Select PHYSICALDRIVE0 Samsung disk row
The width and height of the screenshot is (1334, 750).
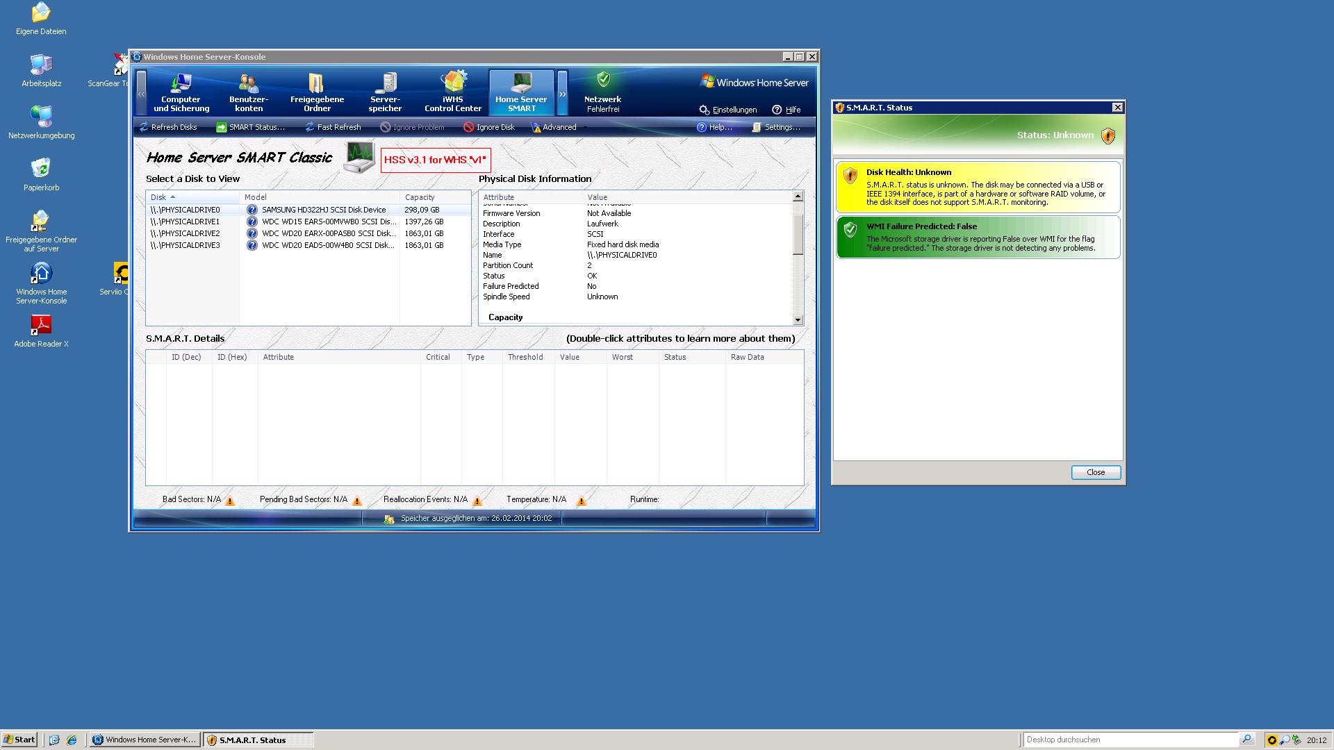coord(308,210)
